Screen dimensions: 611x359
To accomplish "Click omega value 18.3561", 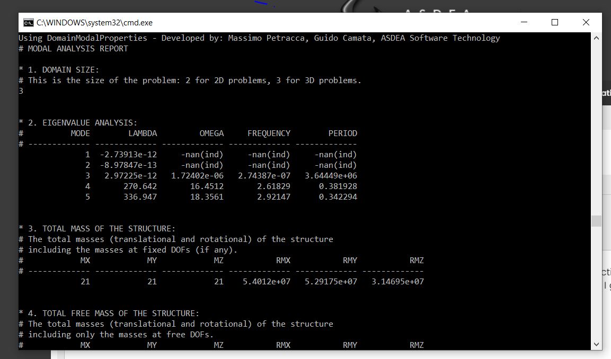I will 207,196.
